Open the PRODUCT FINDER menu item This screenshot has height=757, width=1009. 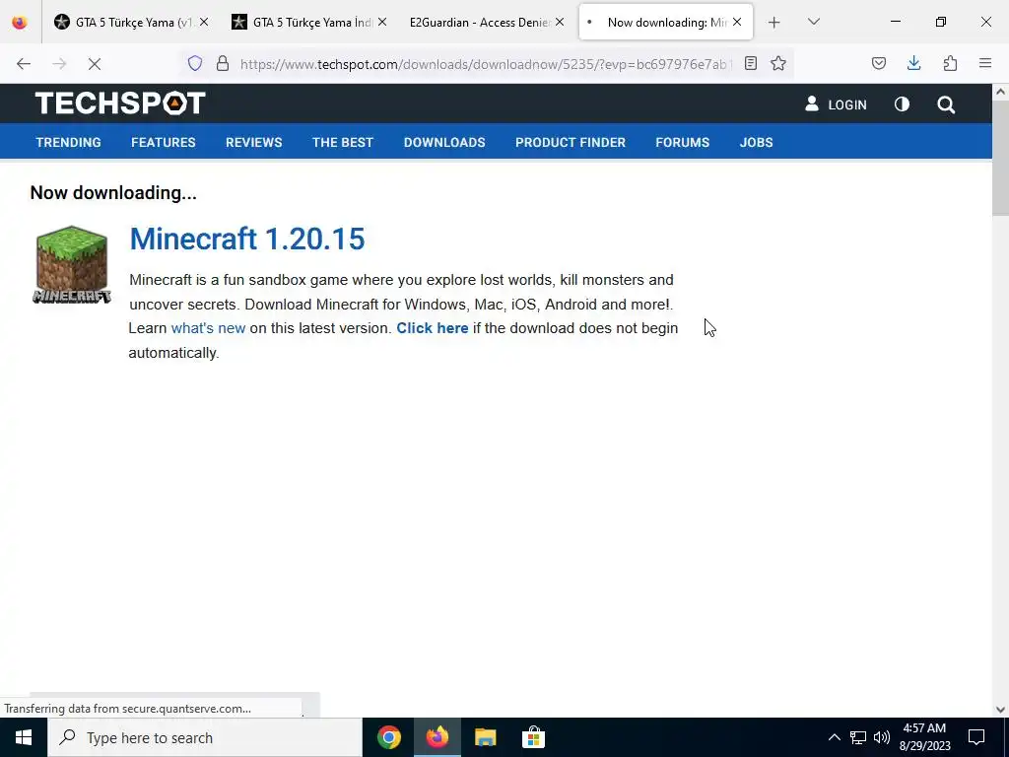pyautogui.click(x=571, y=142)
